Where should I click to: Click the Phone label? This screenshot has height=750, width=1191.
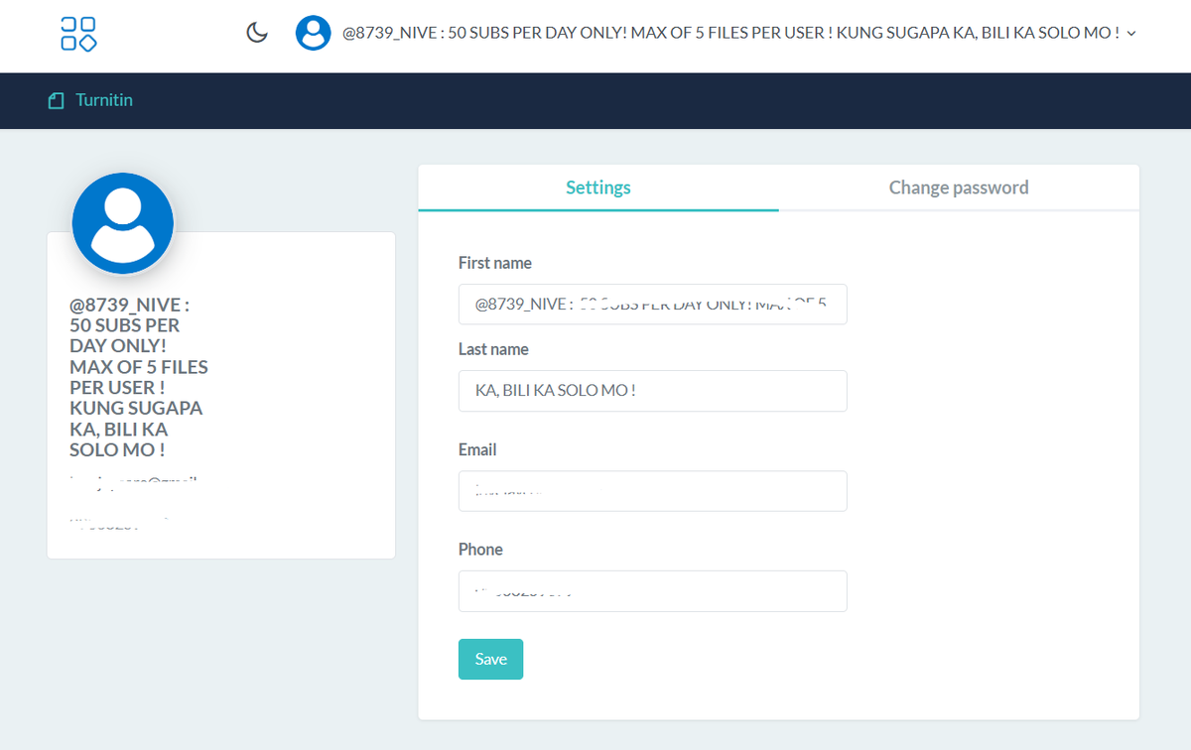tap(480, 550)
